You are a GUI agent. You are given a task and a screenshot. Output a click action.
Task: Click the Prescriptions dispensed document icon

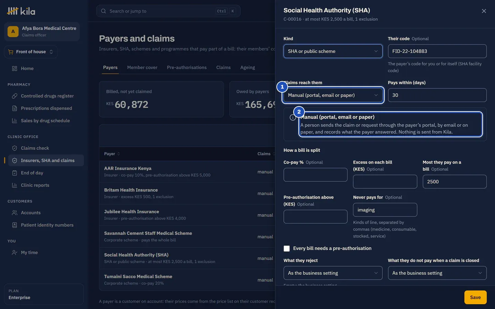[x=14, y=108]
